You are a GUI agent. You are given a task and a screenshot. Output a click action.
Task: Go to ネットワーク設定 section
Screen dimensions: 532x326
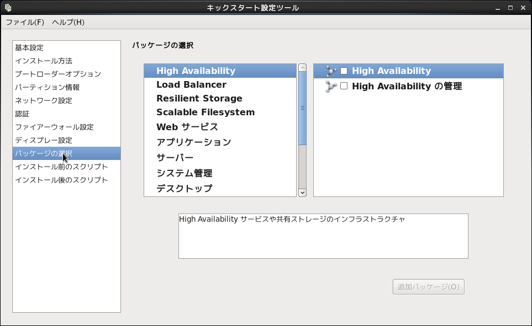coord(44,100)
